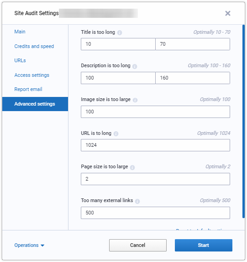Expand the Operations dropdown
Screen dimensions: 247x262
coord(29,245)
